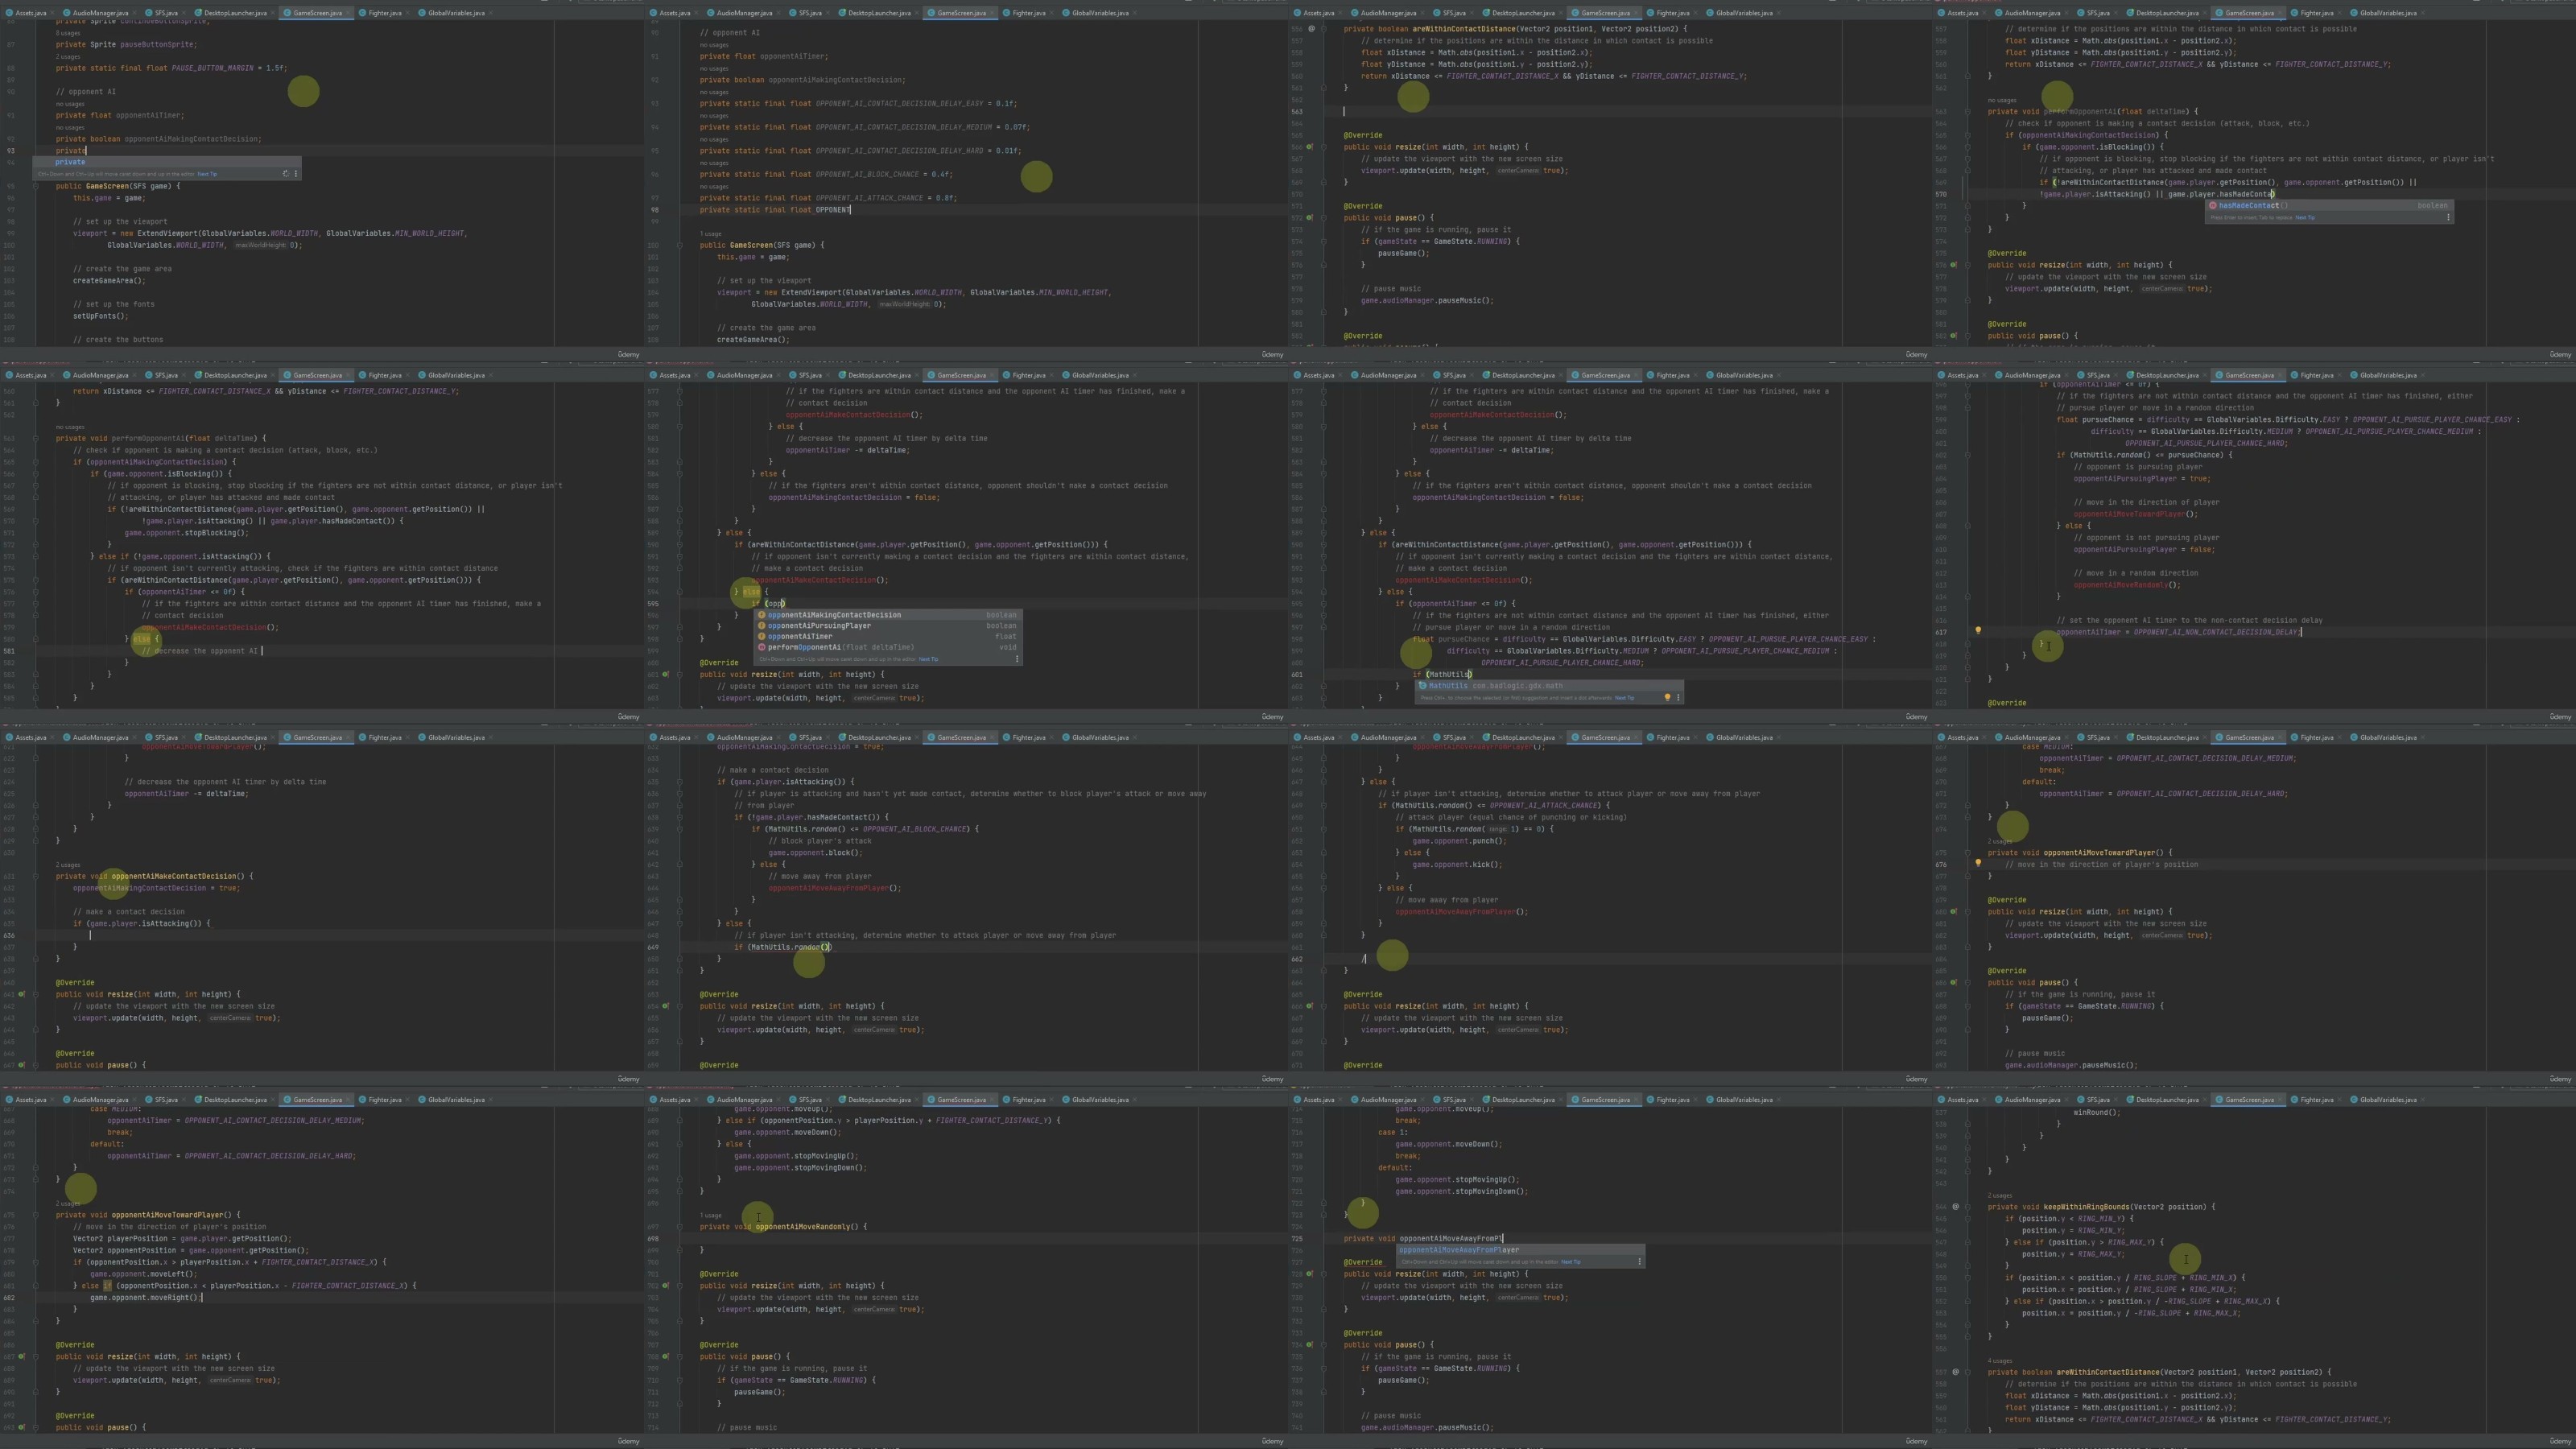Click the override gutter marker at line 582

click(x=1954, y=336)
